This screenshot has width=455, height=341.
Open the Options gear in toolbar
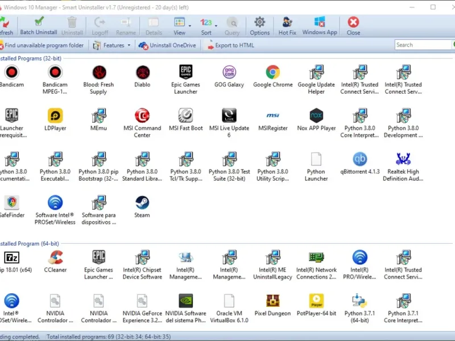pos(260,26)
